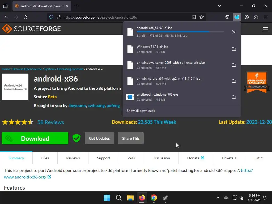Click 23,585 This Week downloads link
The width and height of the screenshot is (272, 204).
click(157, 122)
